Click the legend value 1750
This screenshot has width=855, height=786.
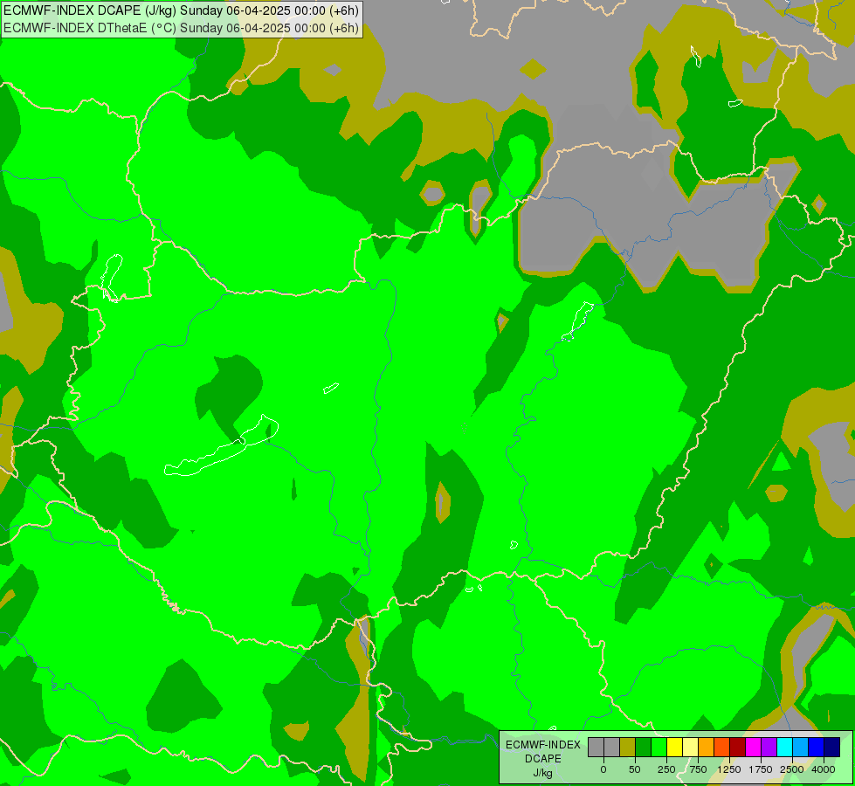[x=761, y=769]
